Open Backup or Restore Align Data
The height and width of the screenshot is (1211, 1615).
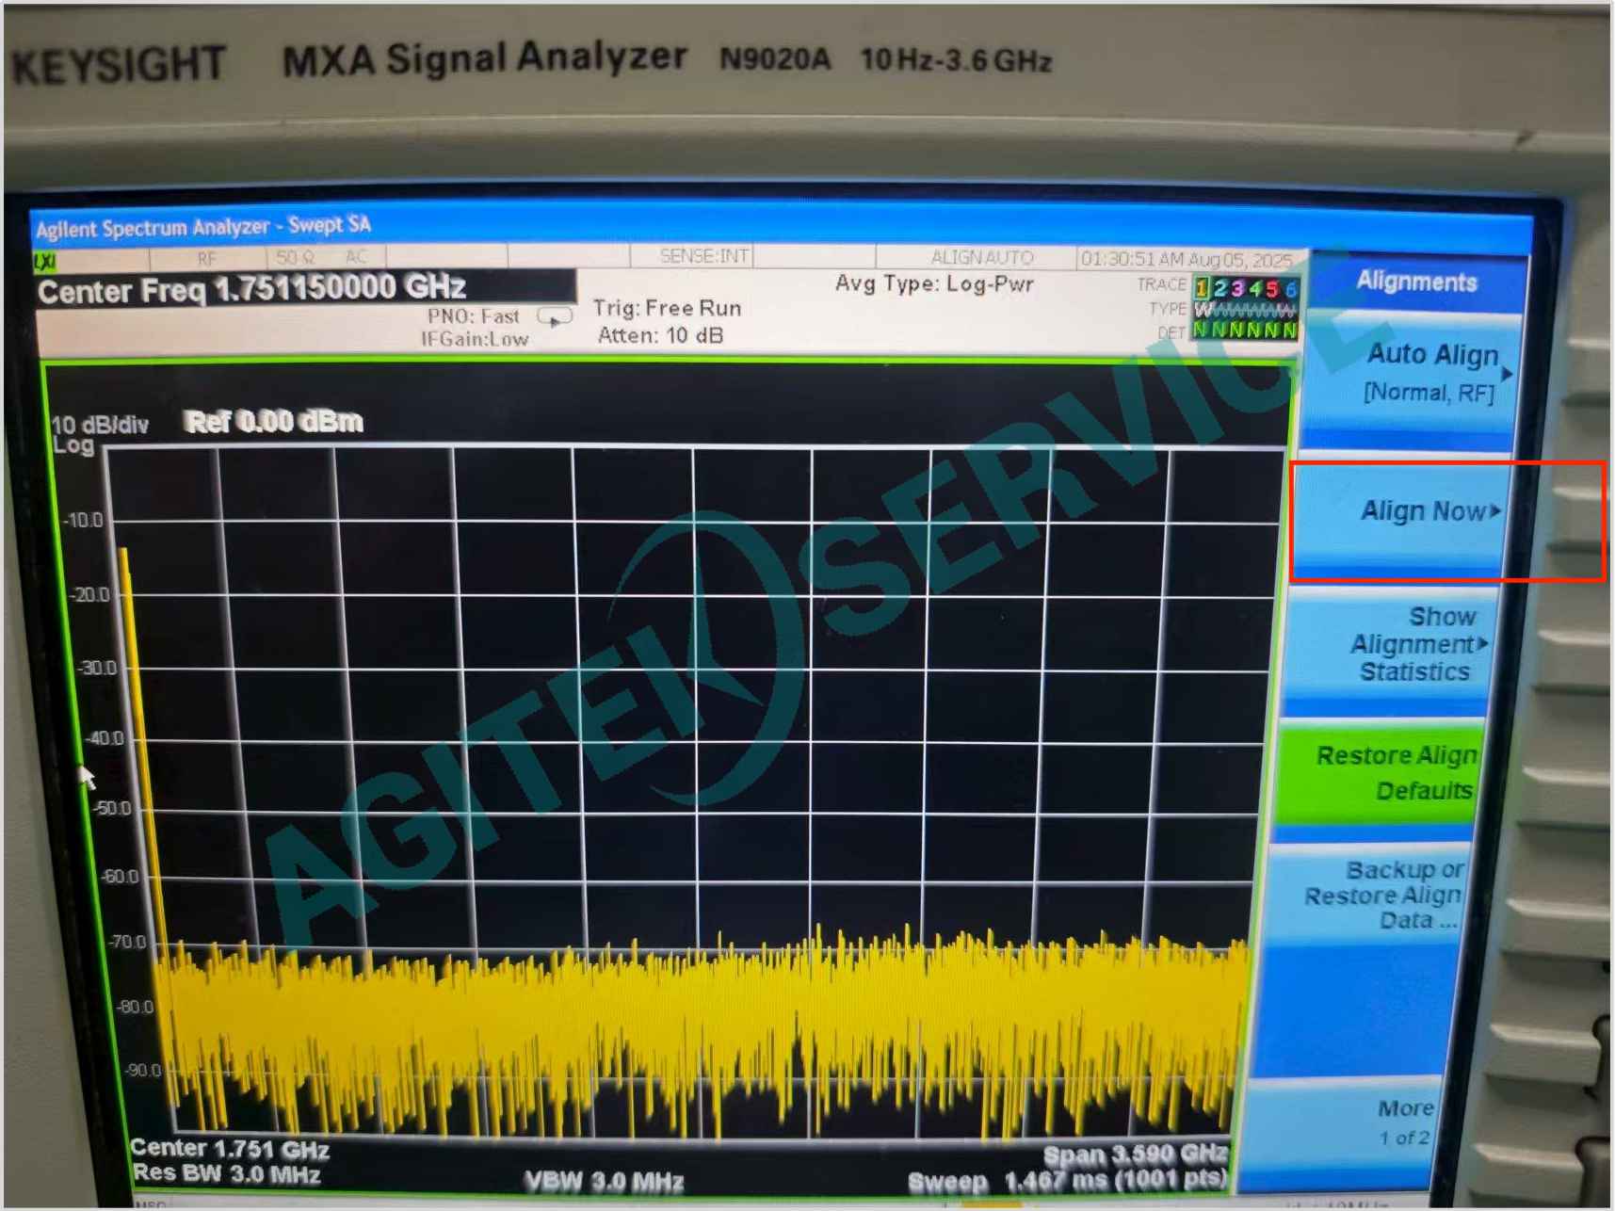point(1365,895)
